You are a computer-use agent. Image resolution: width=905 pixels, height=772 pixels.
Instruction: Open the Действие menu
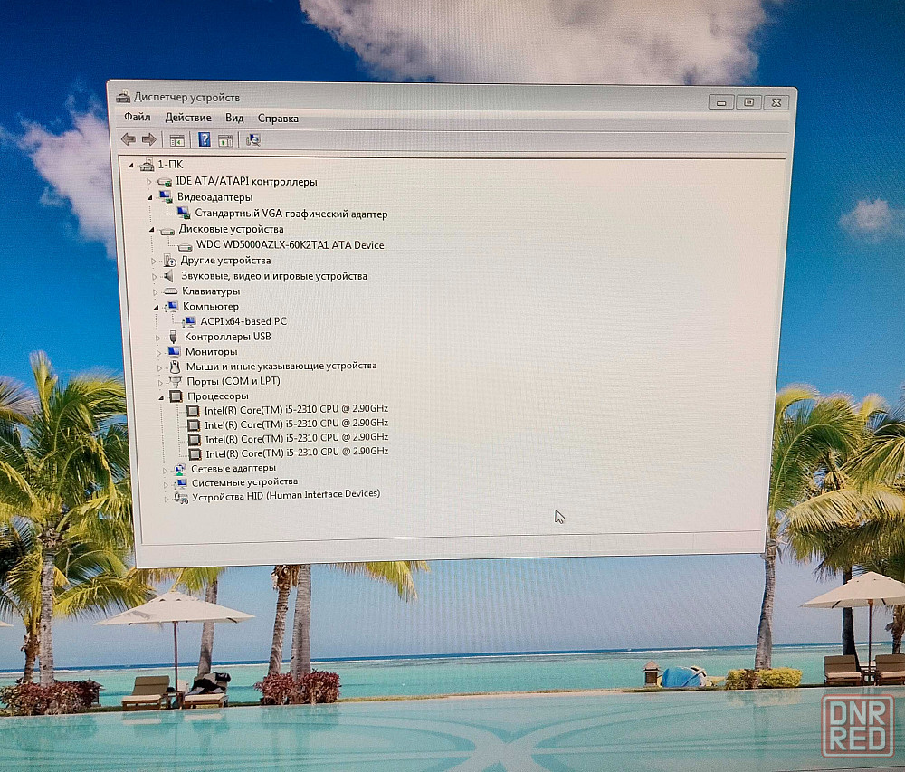(188, 118)
